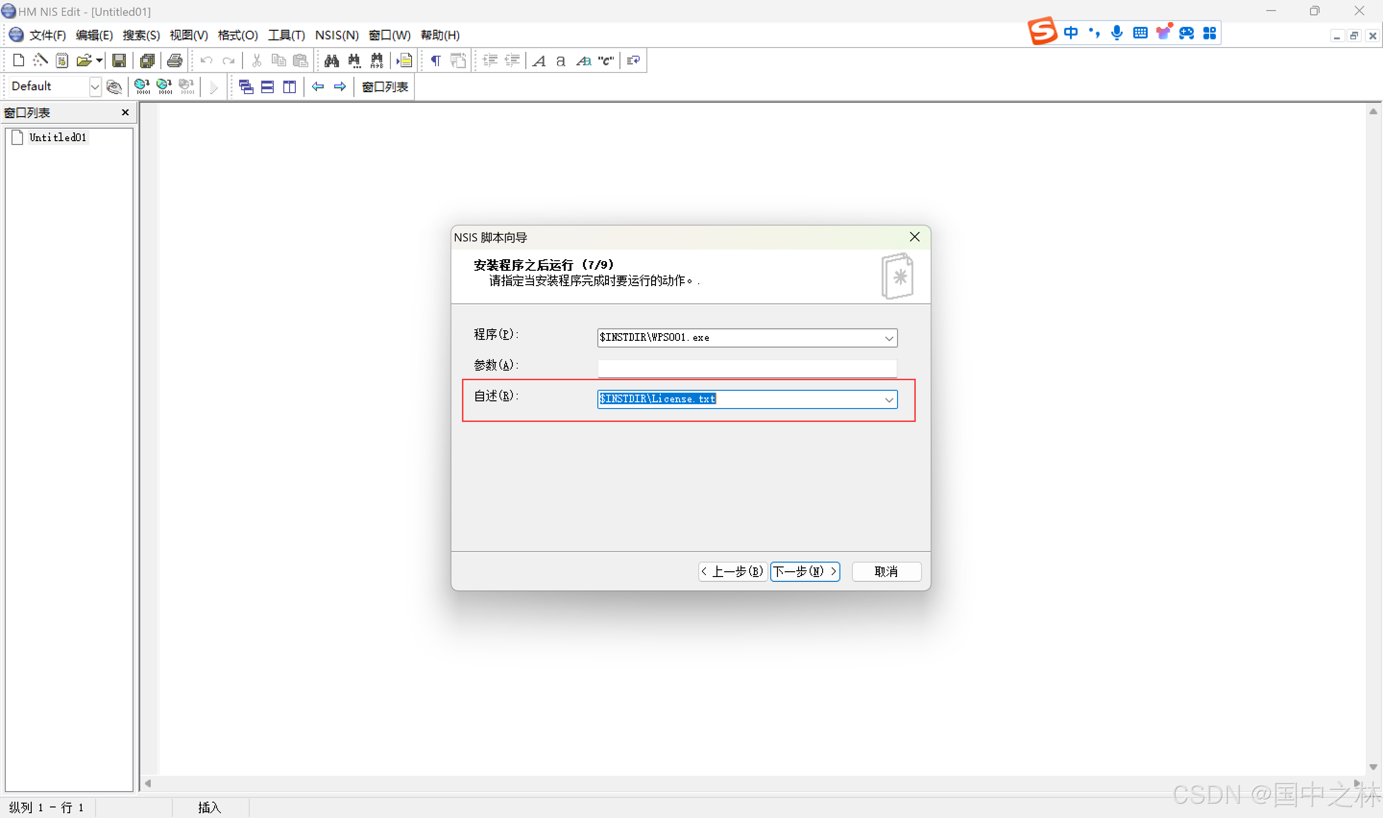Open the 编辑(E) menu
This screenshot has height=818, width=1383.
[x=94, y=35]
